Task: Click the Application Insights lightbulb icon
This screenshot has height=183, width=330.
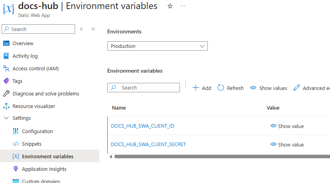Action: pyautogui.click(x=16, y=169)
